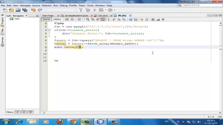Open the Edit menu

click(9, 6)
